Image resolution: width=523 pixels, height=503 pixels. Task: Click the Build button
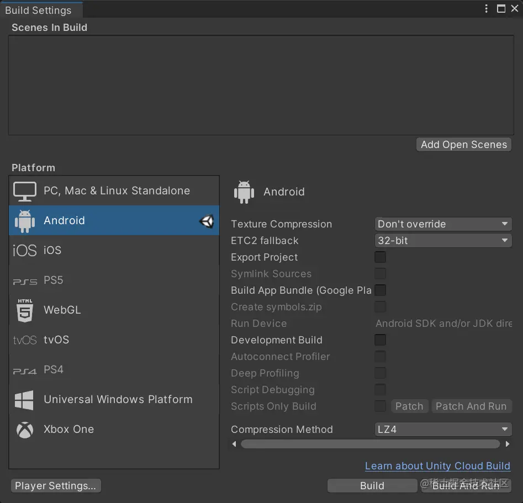(372, 486)
